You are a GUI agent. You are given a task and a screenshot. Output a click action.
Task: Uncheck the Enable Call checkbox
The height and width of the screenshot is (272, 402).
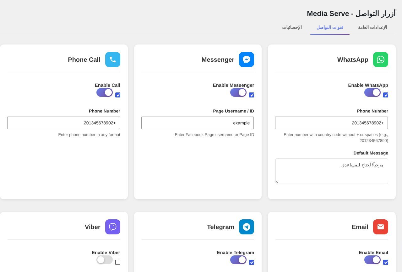coord(118,95)
